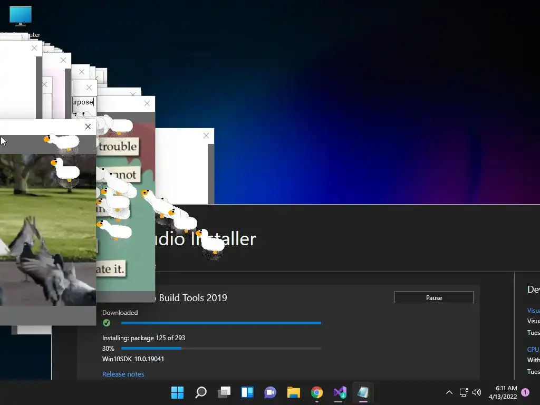Open network status in system tray
This screenshot has width=540, height=405.
click(464, 392)
